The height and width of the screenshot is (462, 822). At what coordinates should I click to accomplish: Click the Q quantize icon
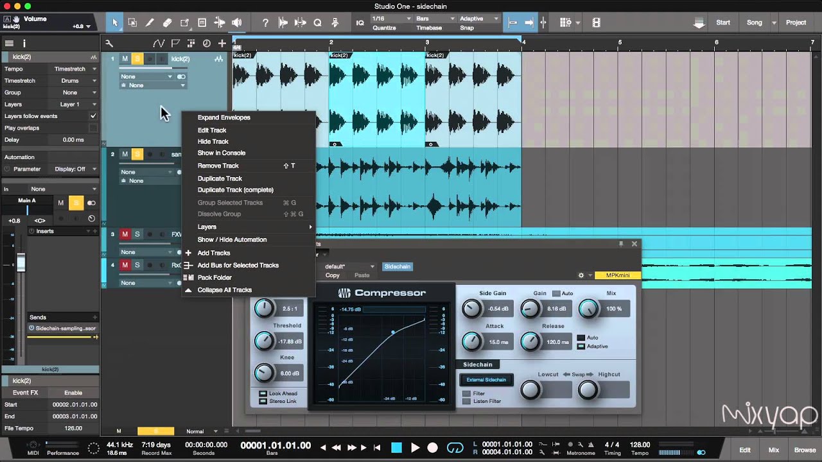pos(317,22)
